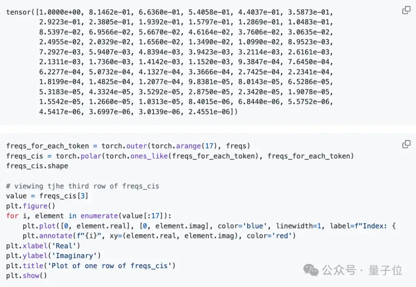Click the value = freqs_cis[3] line
The height and width of the screenshot is (287, 416).
(47, 196)
